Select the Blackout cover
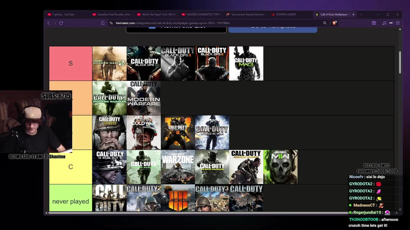The image size is (410, 230). tap(178, 198)
